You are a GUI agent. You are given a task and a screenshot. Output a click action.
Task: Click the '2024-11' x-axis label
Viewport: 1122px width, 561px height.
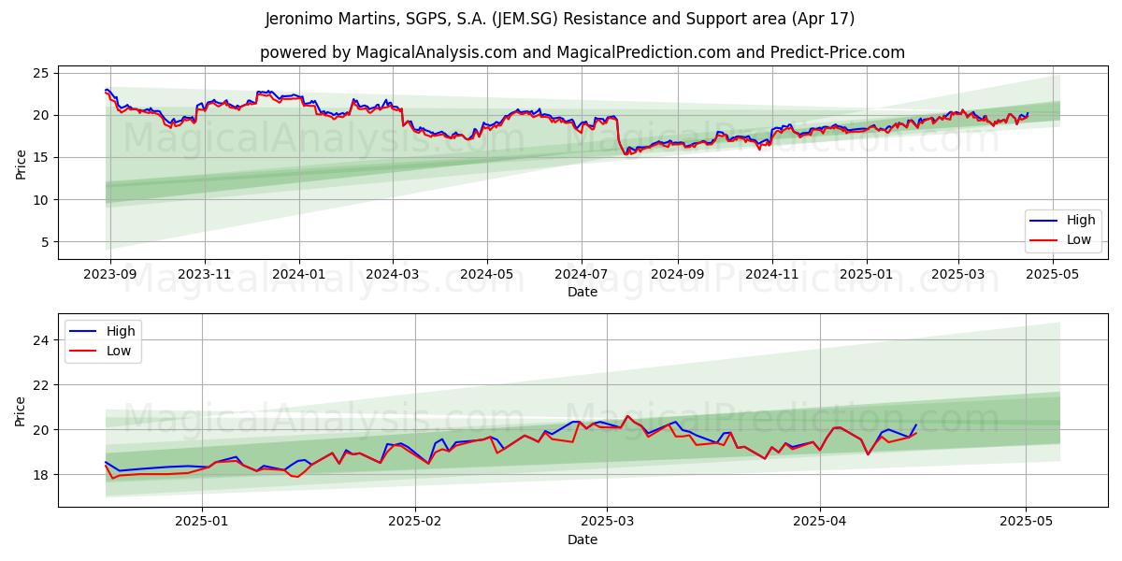tap(772, 274)
